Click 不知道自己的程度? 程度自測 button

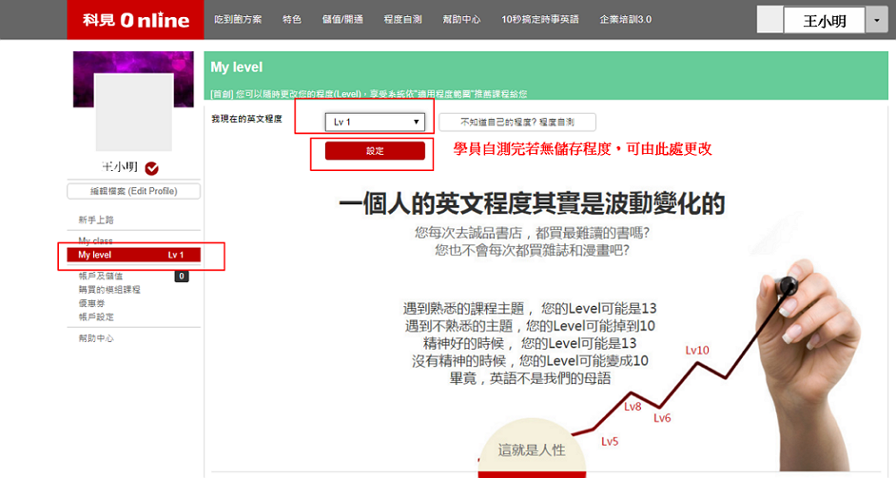[517, 122]
